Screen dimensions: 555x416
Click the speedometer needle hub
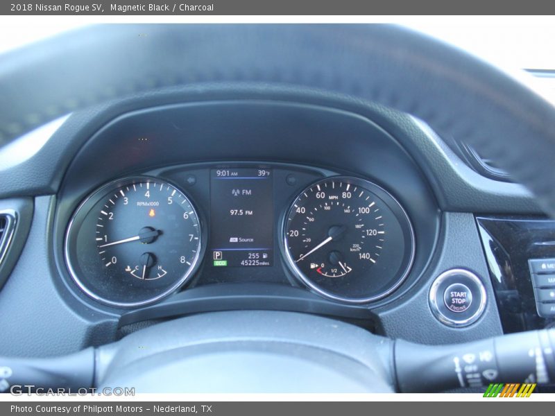click(x=336, y=233)
